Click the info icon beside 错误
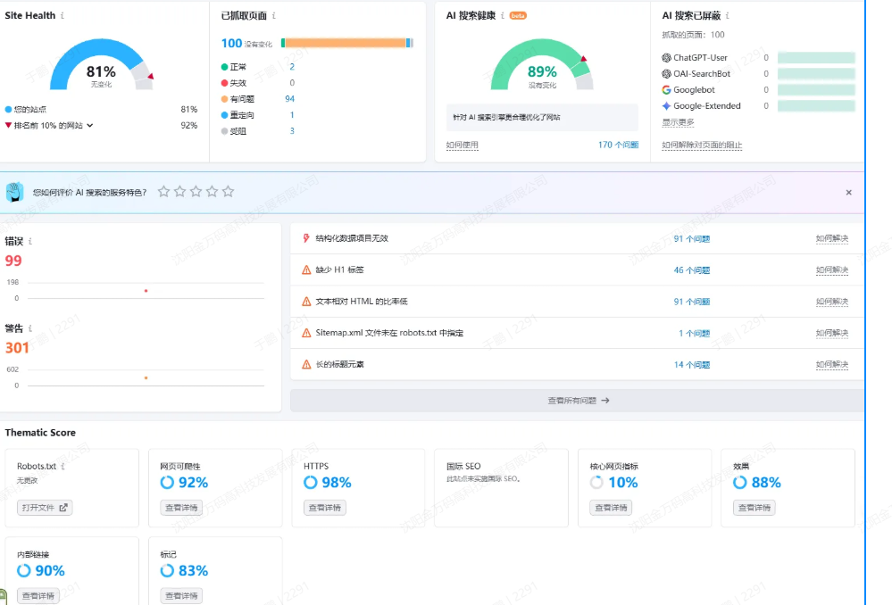Viewport: 892px width, 605px height. [30, 242]
